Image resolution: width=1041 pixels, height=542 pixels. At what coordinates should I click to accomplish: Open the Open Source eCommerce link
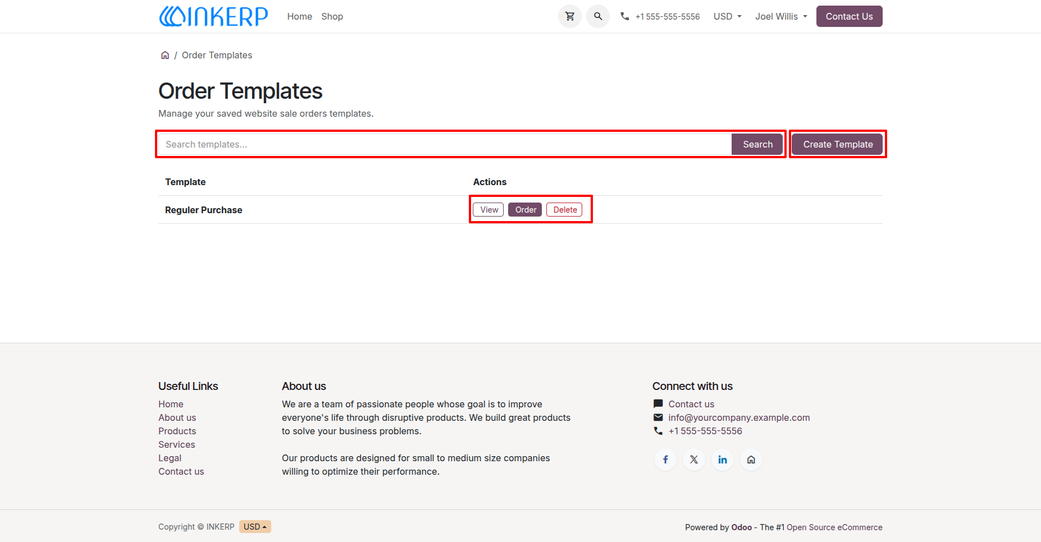834,527
